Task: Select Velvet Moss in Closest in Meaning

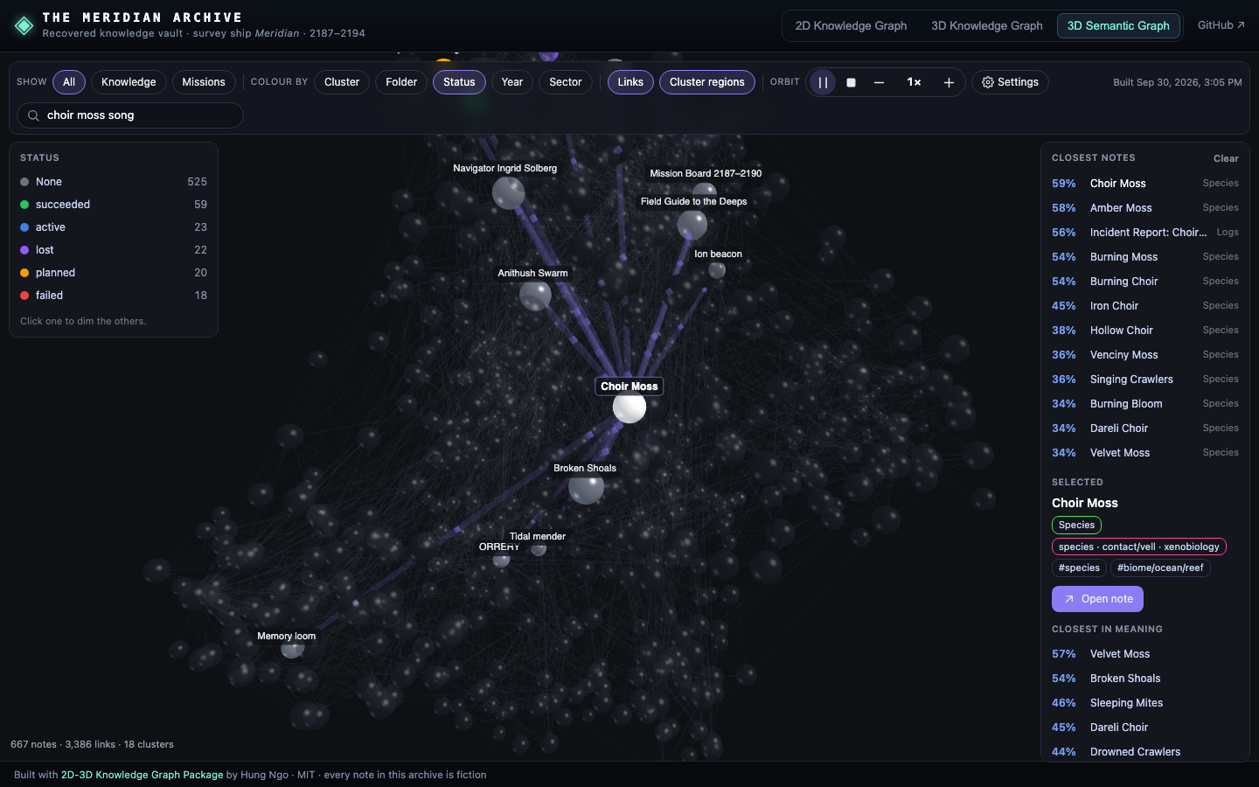Action: point(1145,654)
